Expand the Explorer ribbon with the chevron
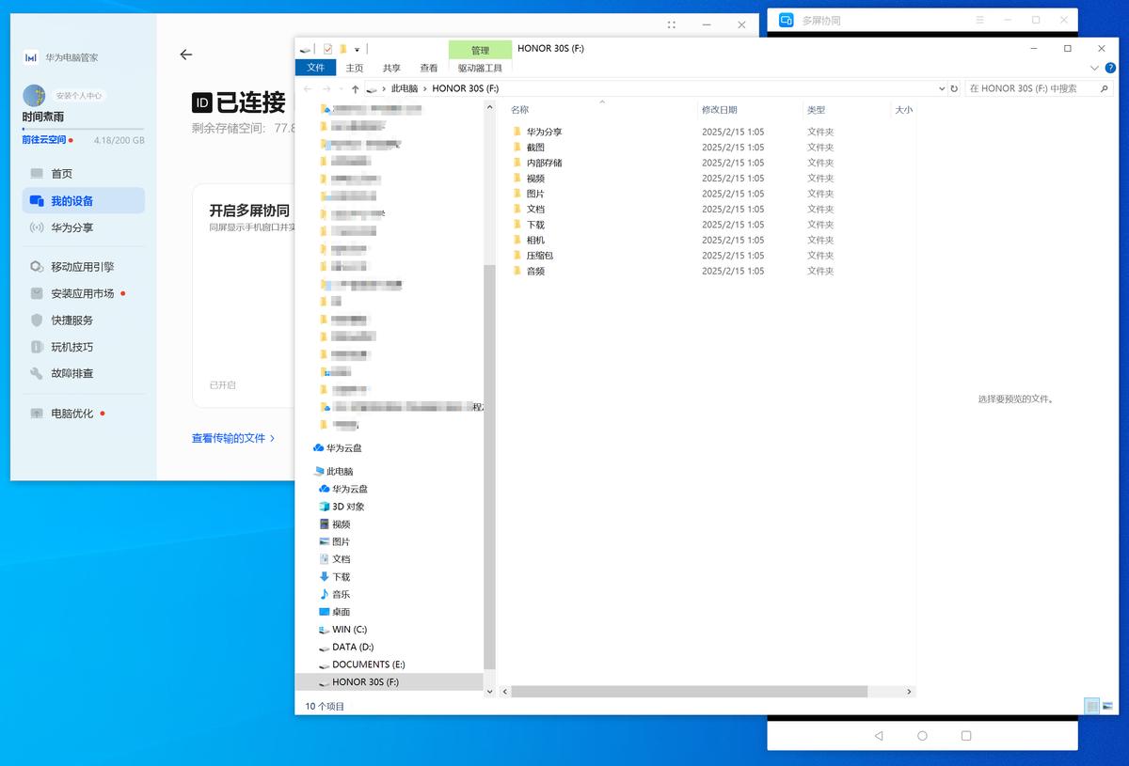1129x766 pixels. click(1094, 68)
